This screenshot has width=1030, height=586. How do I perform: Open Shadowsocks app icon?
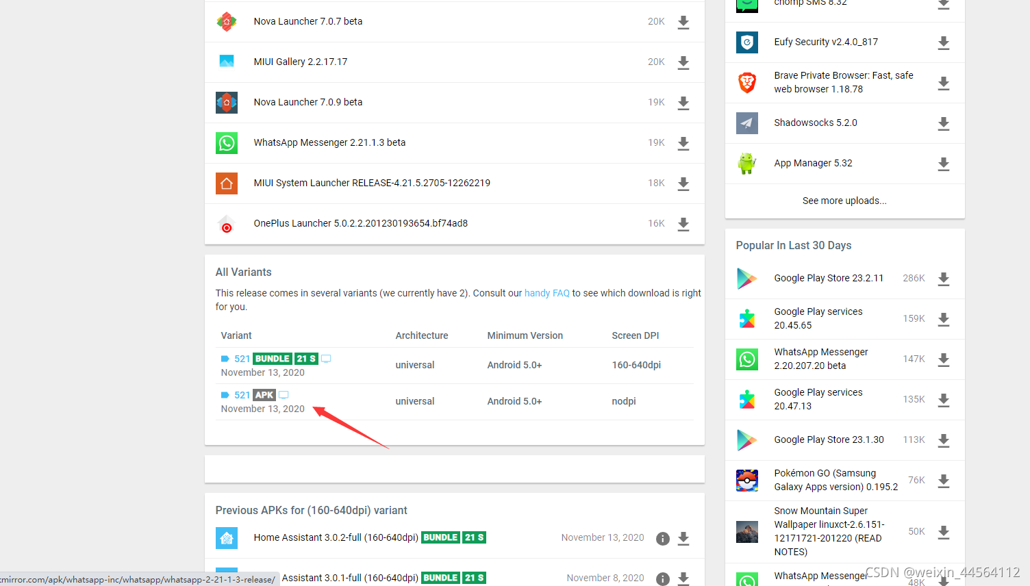click(747, 123)
